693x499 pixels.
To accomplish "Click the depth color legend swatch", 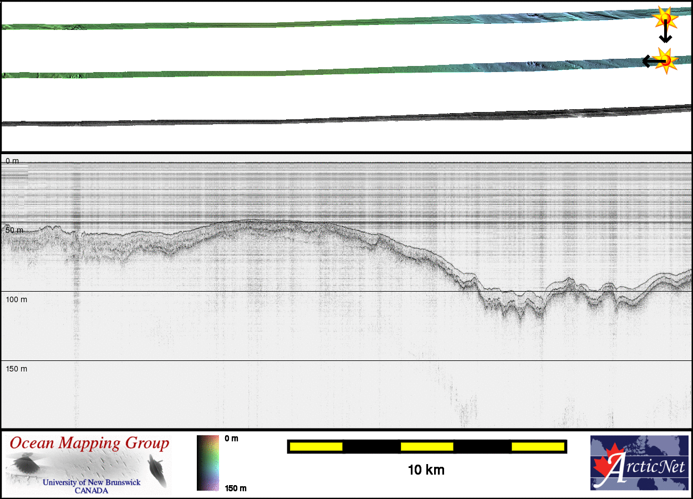I will [x=208, y=463].
